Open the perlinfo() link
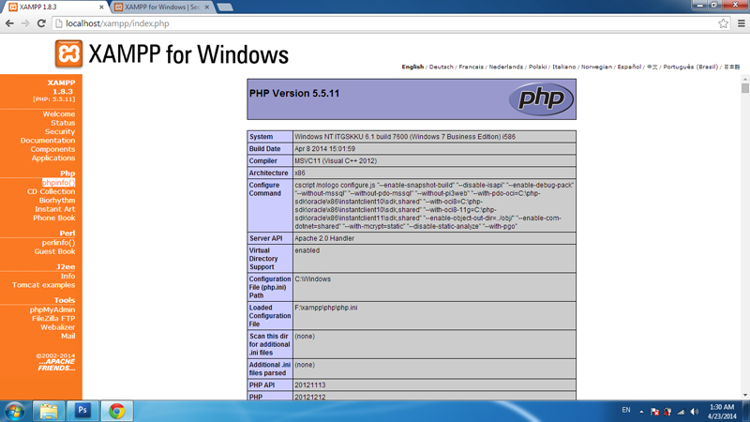This screenshot has height=422, width=750. pyautogui.click(x=58, y=243)
